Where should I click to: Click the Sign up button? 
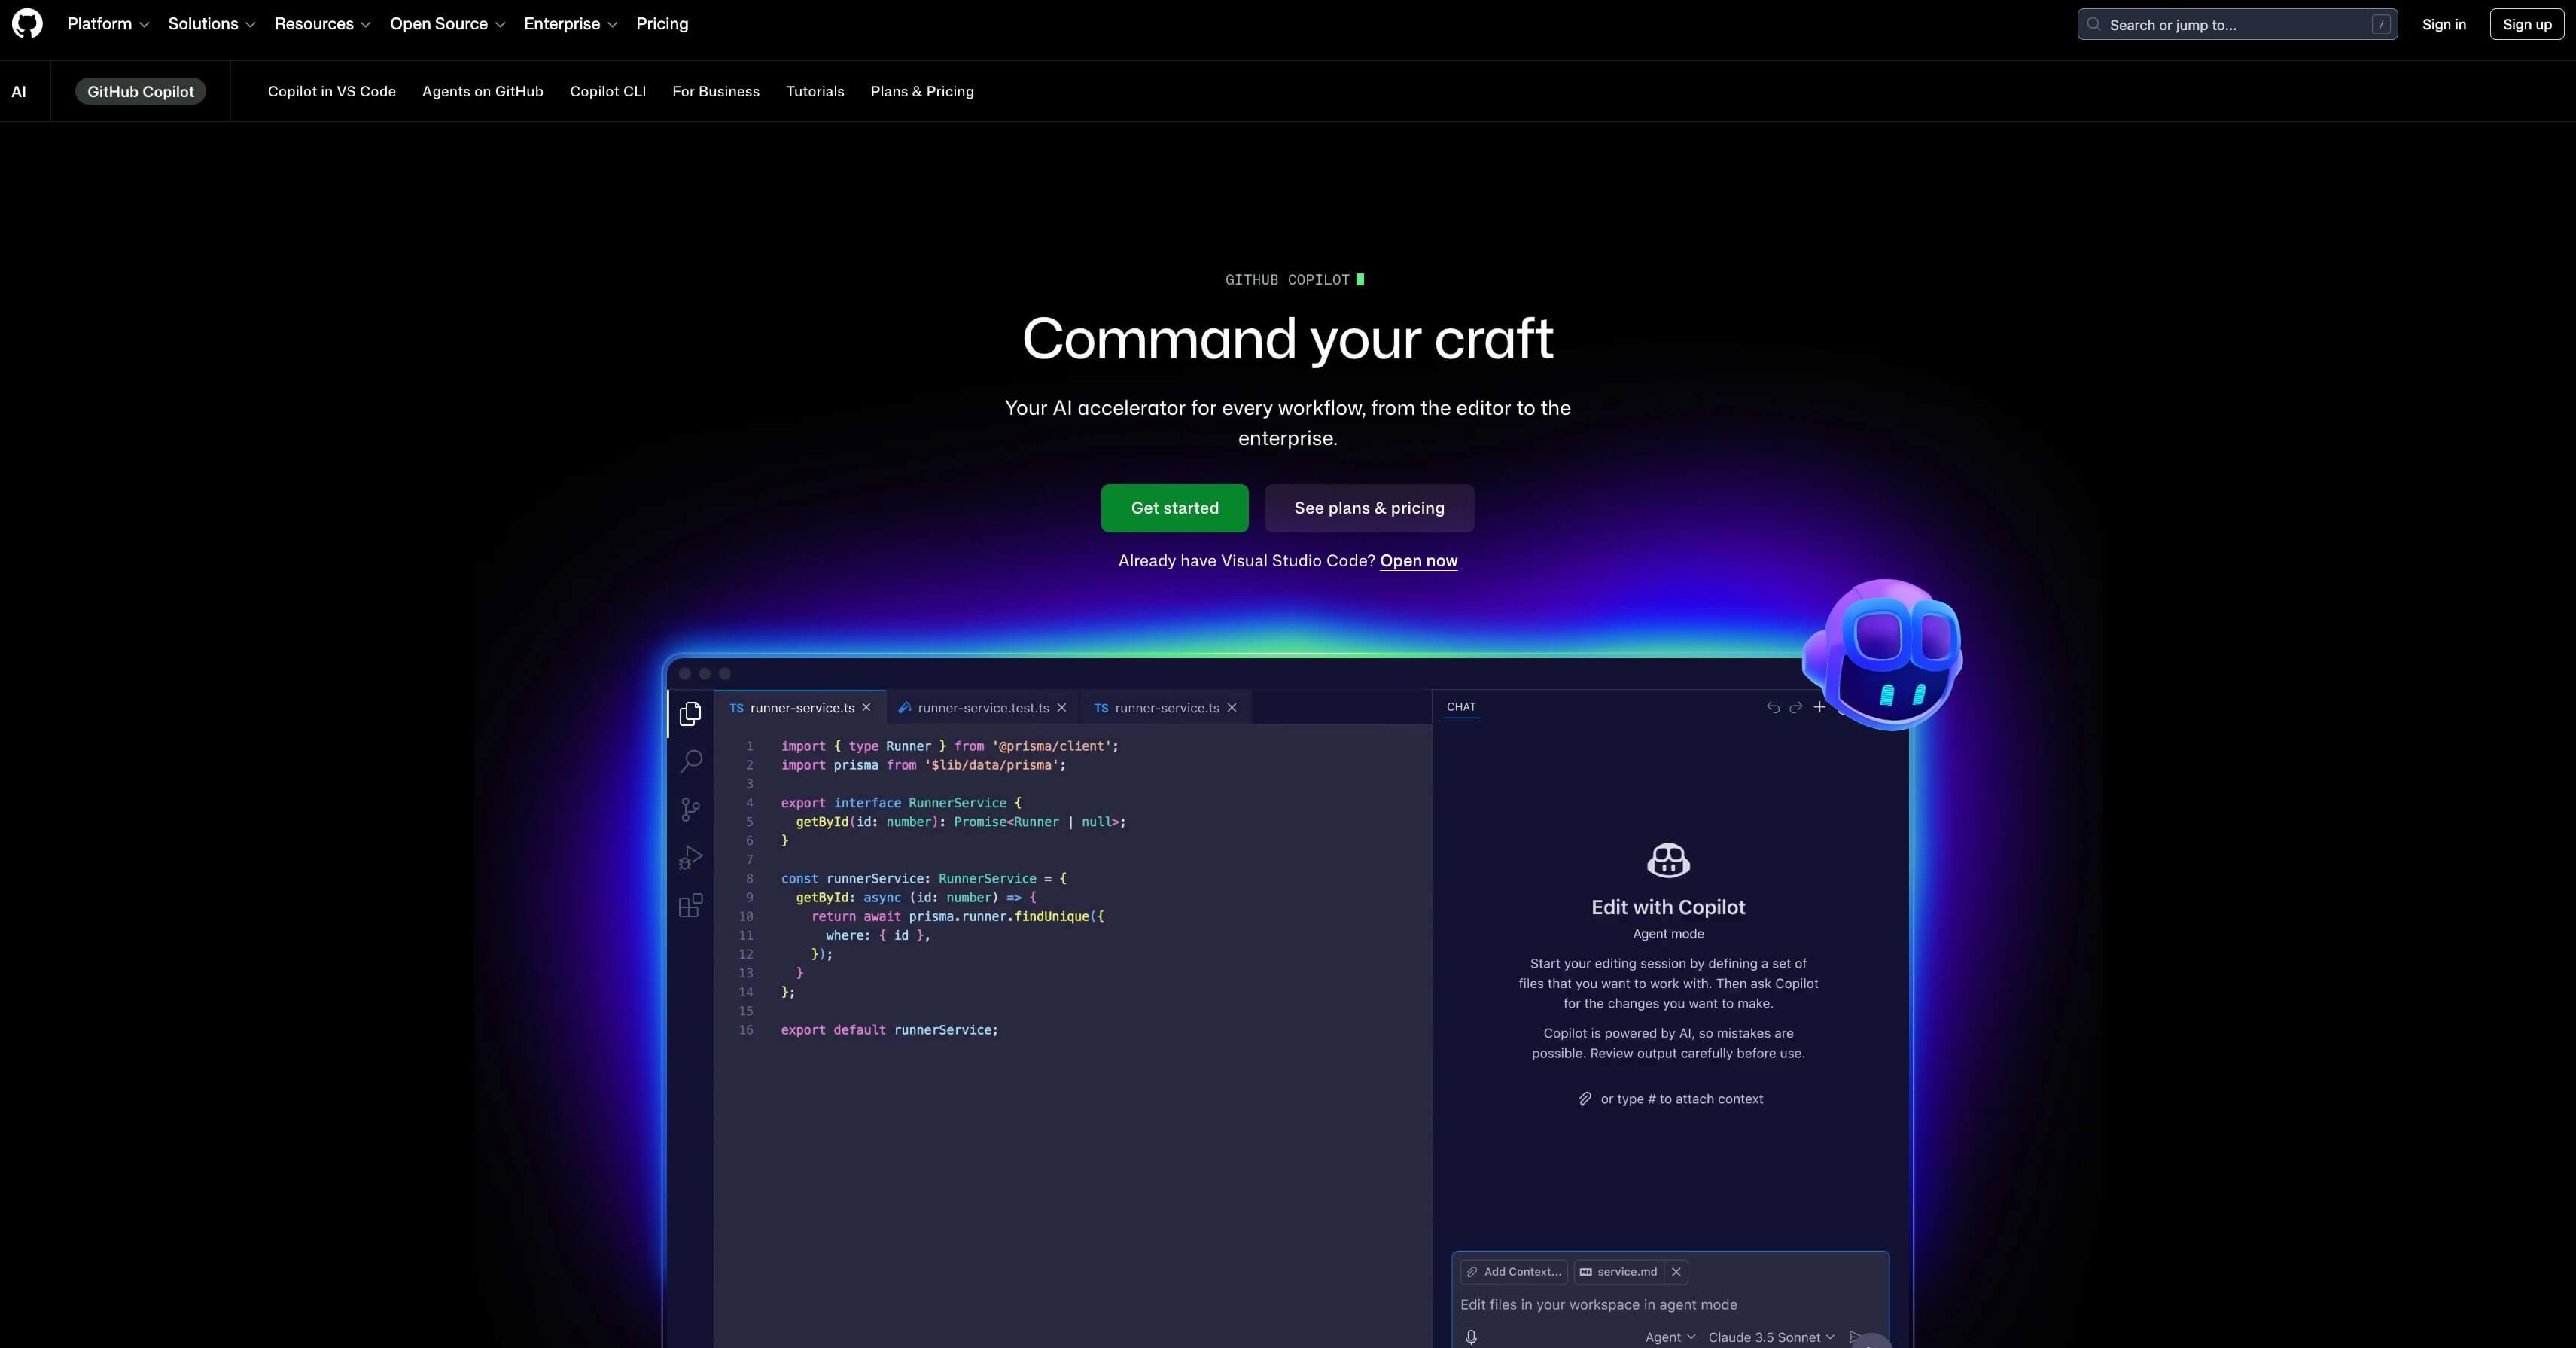(2527, 24)
